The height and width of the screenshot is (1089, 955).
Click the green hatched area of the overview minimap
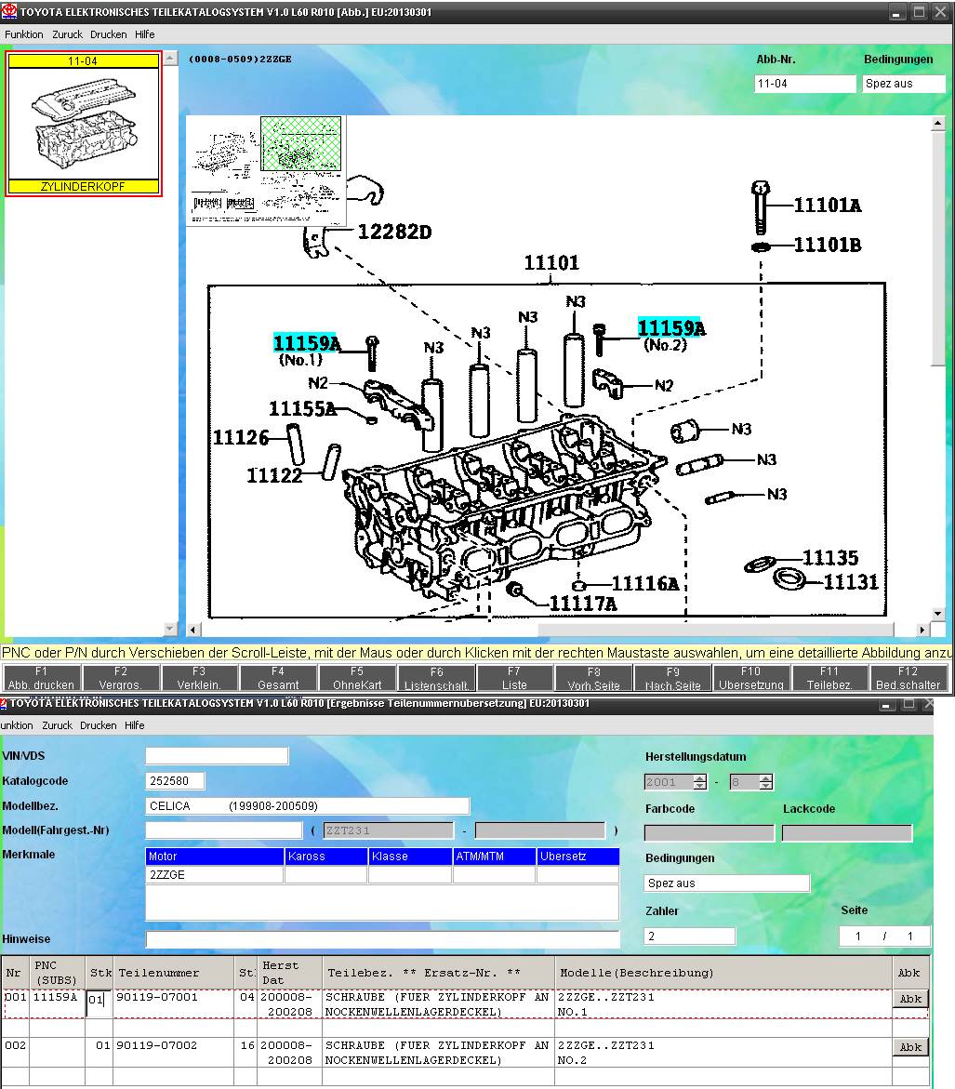pos(300,144)
